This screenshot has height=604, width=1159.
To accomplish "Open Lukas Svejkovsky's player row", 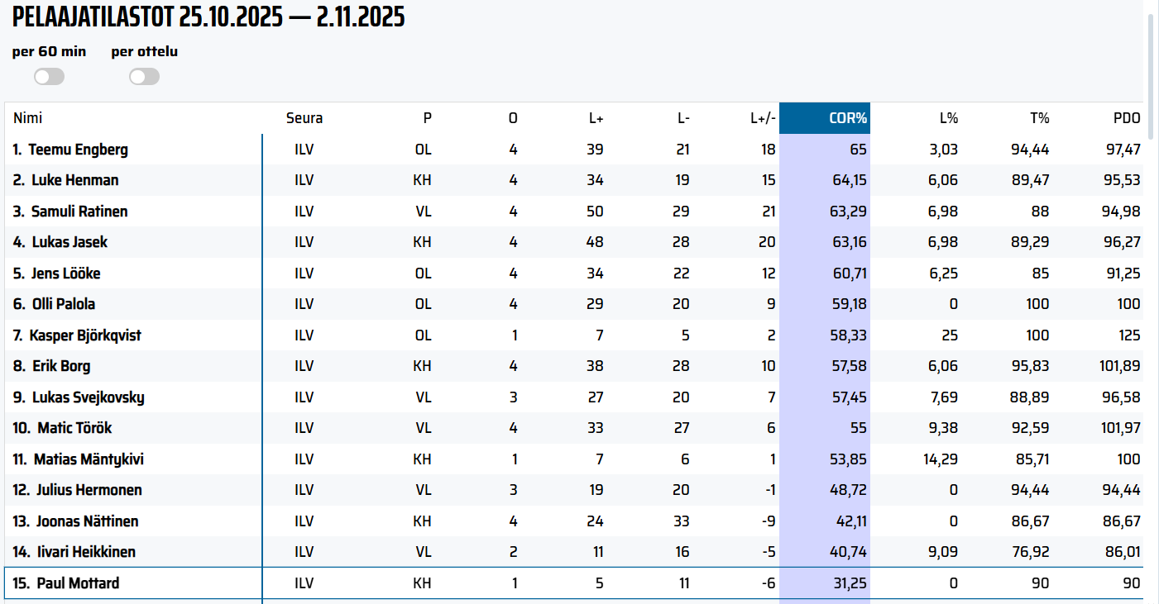I will [88, 397].
